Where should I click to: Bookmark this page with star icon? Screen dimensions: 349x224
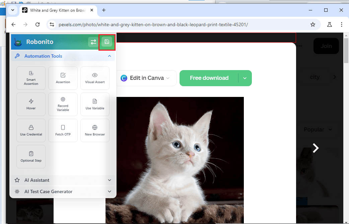tap(313, 24)
